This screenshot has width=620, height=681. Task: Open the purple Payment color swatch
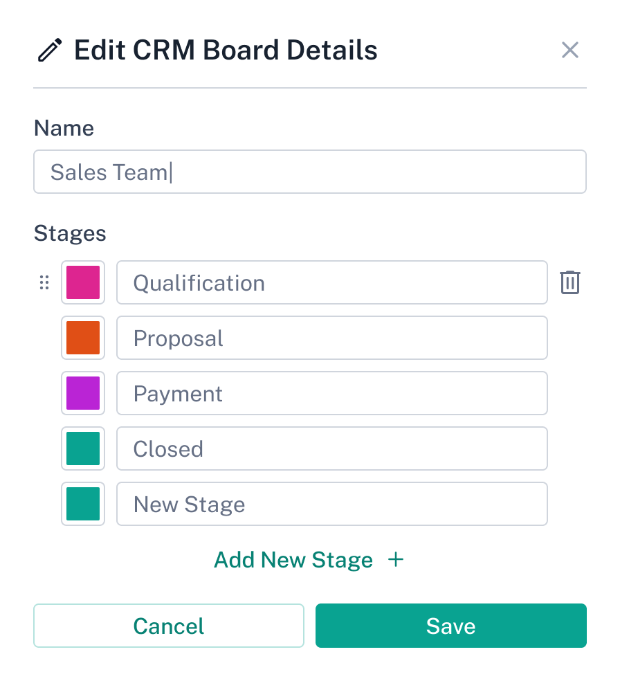(83, 393)
